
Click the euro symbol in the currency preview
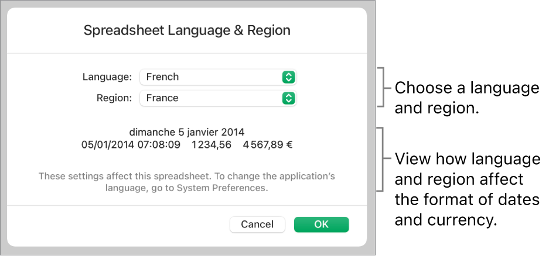pyautogui.click(x=289, y=144)
